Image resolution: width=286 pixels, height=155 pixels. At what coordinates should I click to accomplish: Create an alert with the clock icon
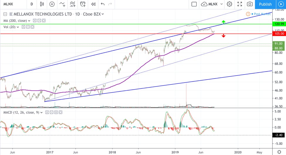click(x=83, y=4)
